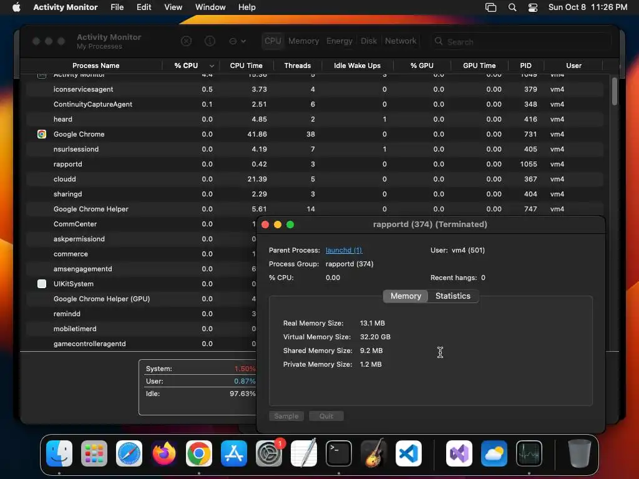This screenshot has width=639, height=479.
Task: Close the rapportd (374) info window
Action: (265, 225)
